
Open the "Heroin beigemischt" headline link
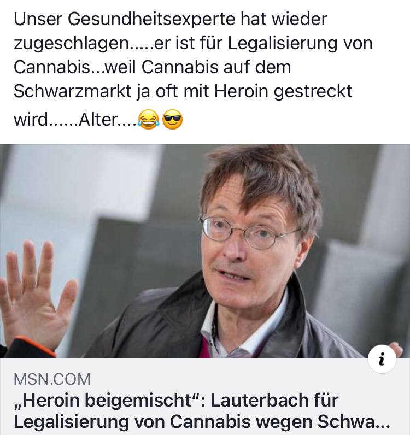tap(202, 411)
